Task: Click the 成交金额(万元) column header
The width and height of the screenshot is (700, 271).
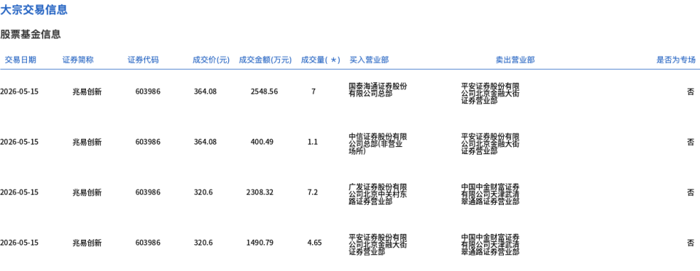Action: 265,60
